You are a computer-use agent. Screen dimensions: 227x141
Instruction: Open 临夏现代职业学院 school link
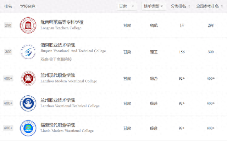click(x=57, y=125)
